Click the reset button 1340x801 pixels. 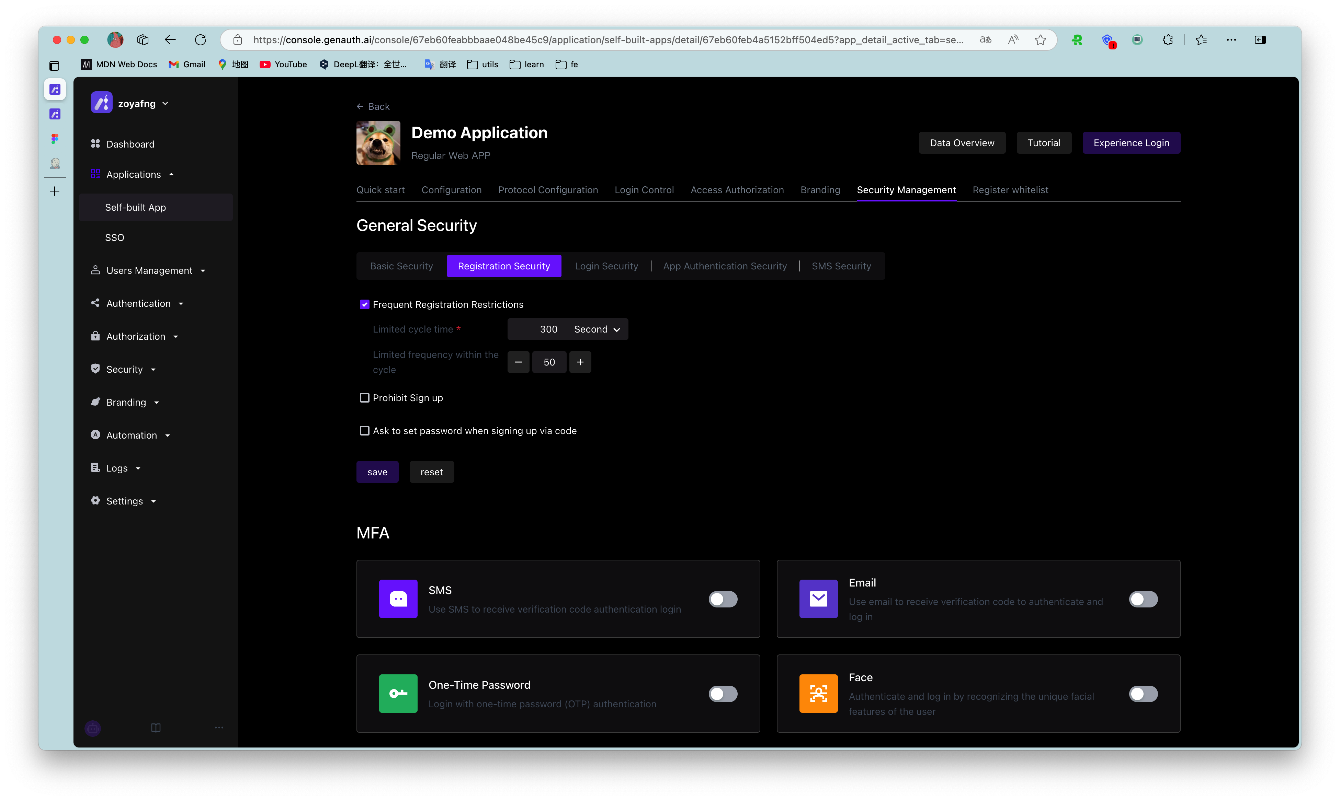tap(432, 472)
